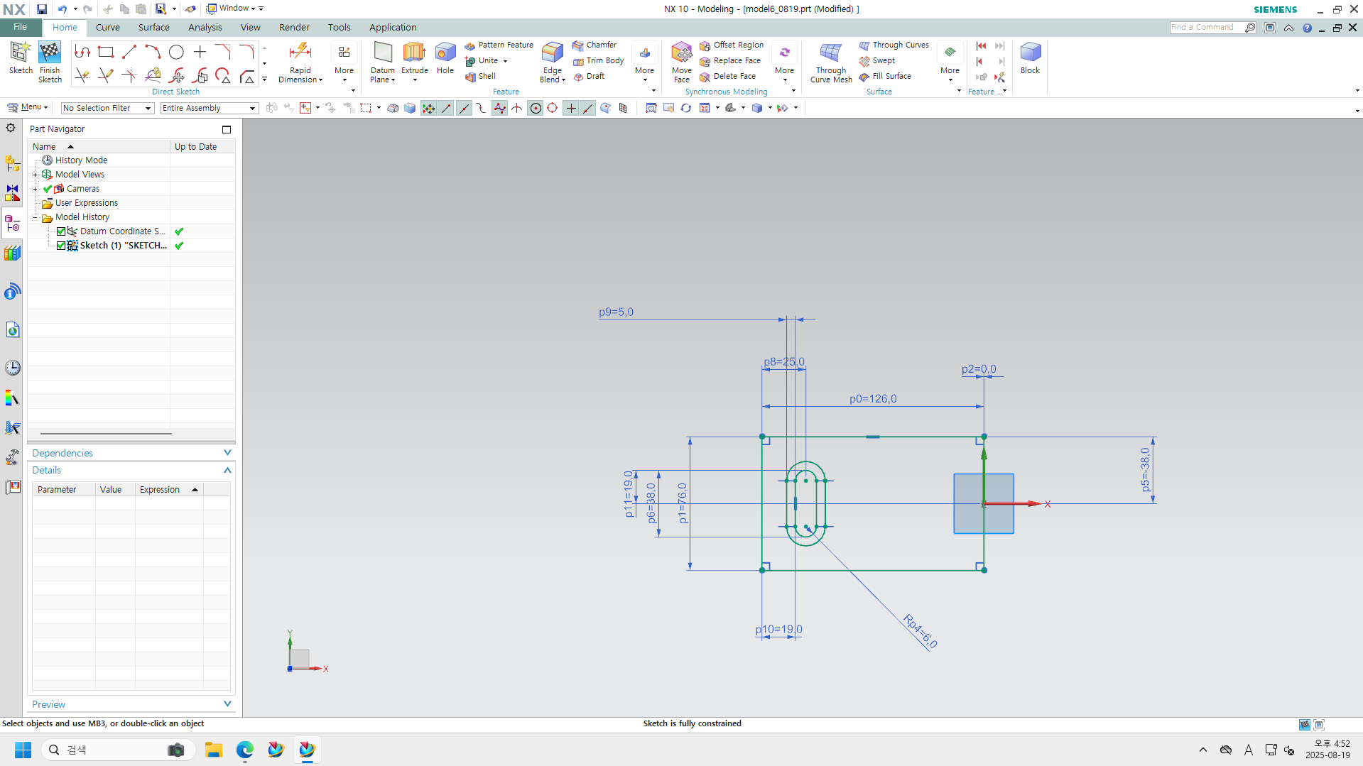Click the Edge Blend button
This screenshot has height=766, width=1363.
[553, 62]
